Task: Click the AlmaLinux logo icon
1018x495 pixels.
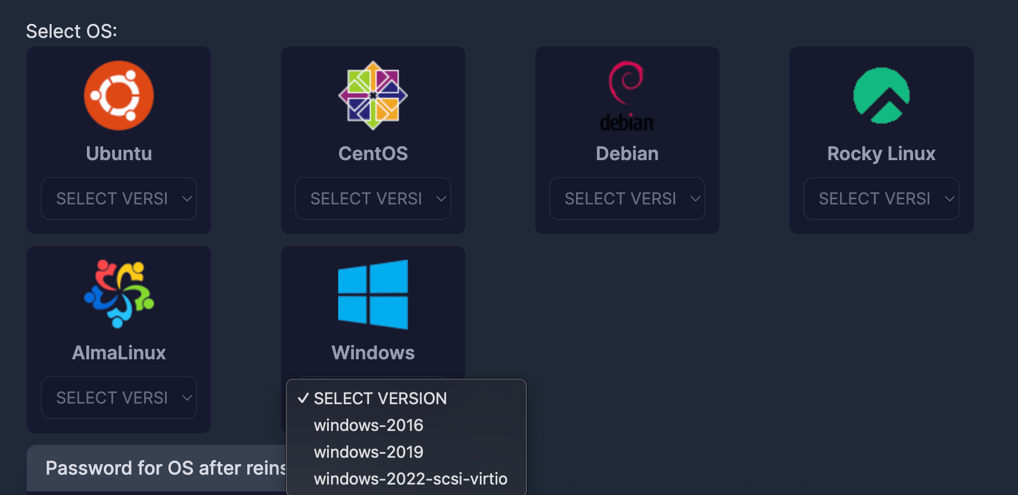Action: [119, 294]
